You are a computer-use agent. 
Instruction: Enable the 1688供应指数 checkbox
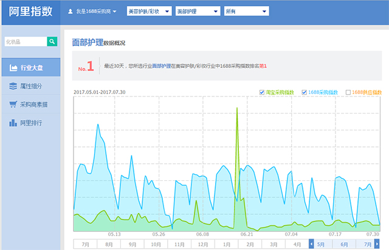348,92
